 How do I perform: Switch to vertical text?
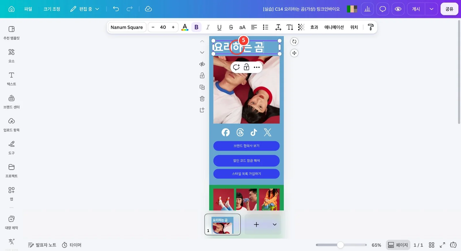[290, 27]
